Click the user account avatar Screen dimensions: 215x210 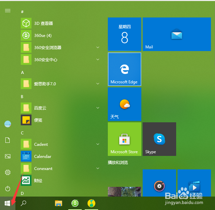(8, 124)
